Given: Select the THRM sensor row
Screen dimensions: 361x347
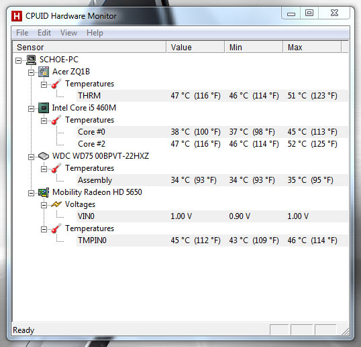Looking at the screenshot, I should (x=212, y=96).
